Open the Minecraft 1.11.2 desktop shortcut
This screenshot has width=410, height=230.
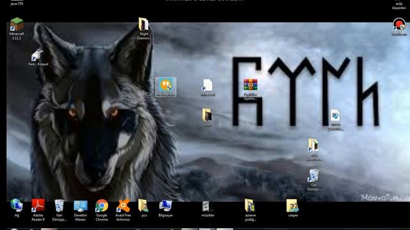(x=17, y=28)
